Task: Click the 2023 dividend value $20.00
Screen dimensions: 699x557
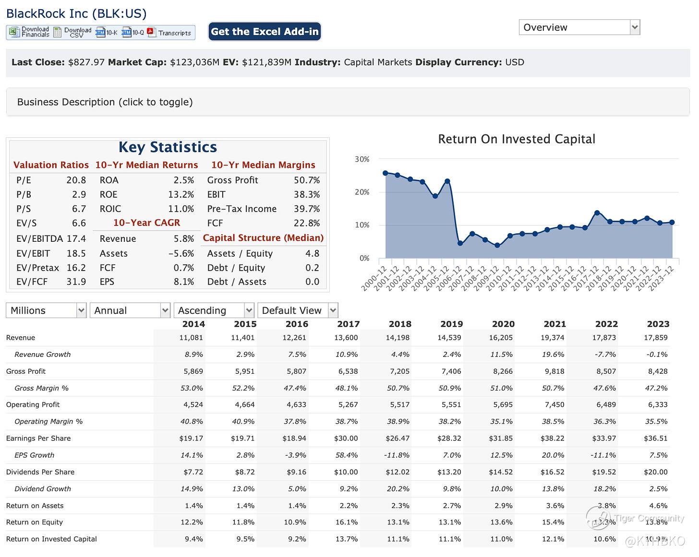Action: pos(656,472)
